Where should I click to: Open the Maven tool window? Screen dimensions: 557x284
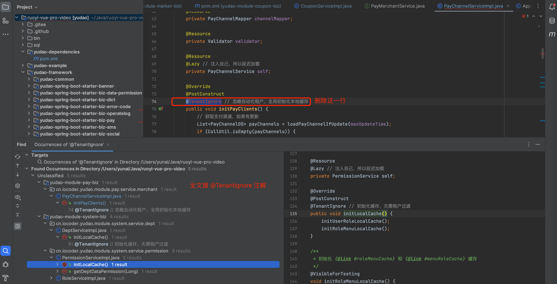click(x=552, y=34)
